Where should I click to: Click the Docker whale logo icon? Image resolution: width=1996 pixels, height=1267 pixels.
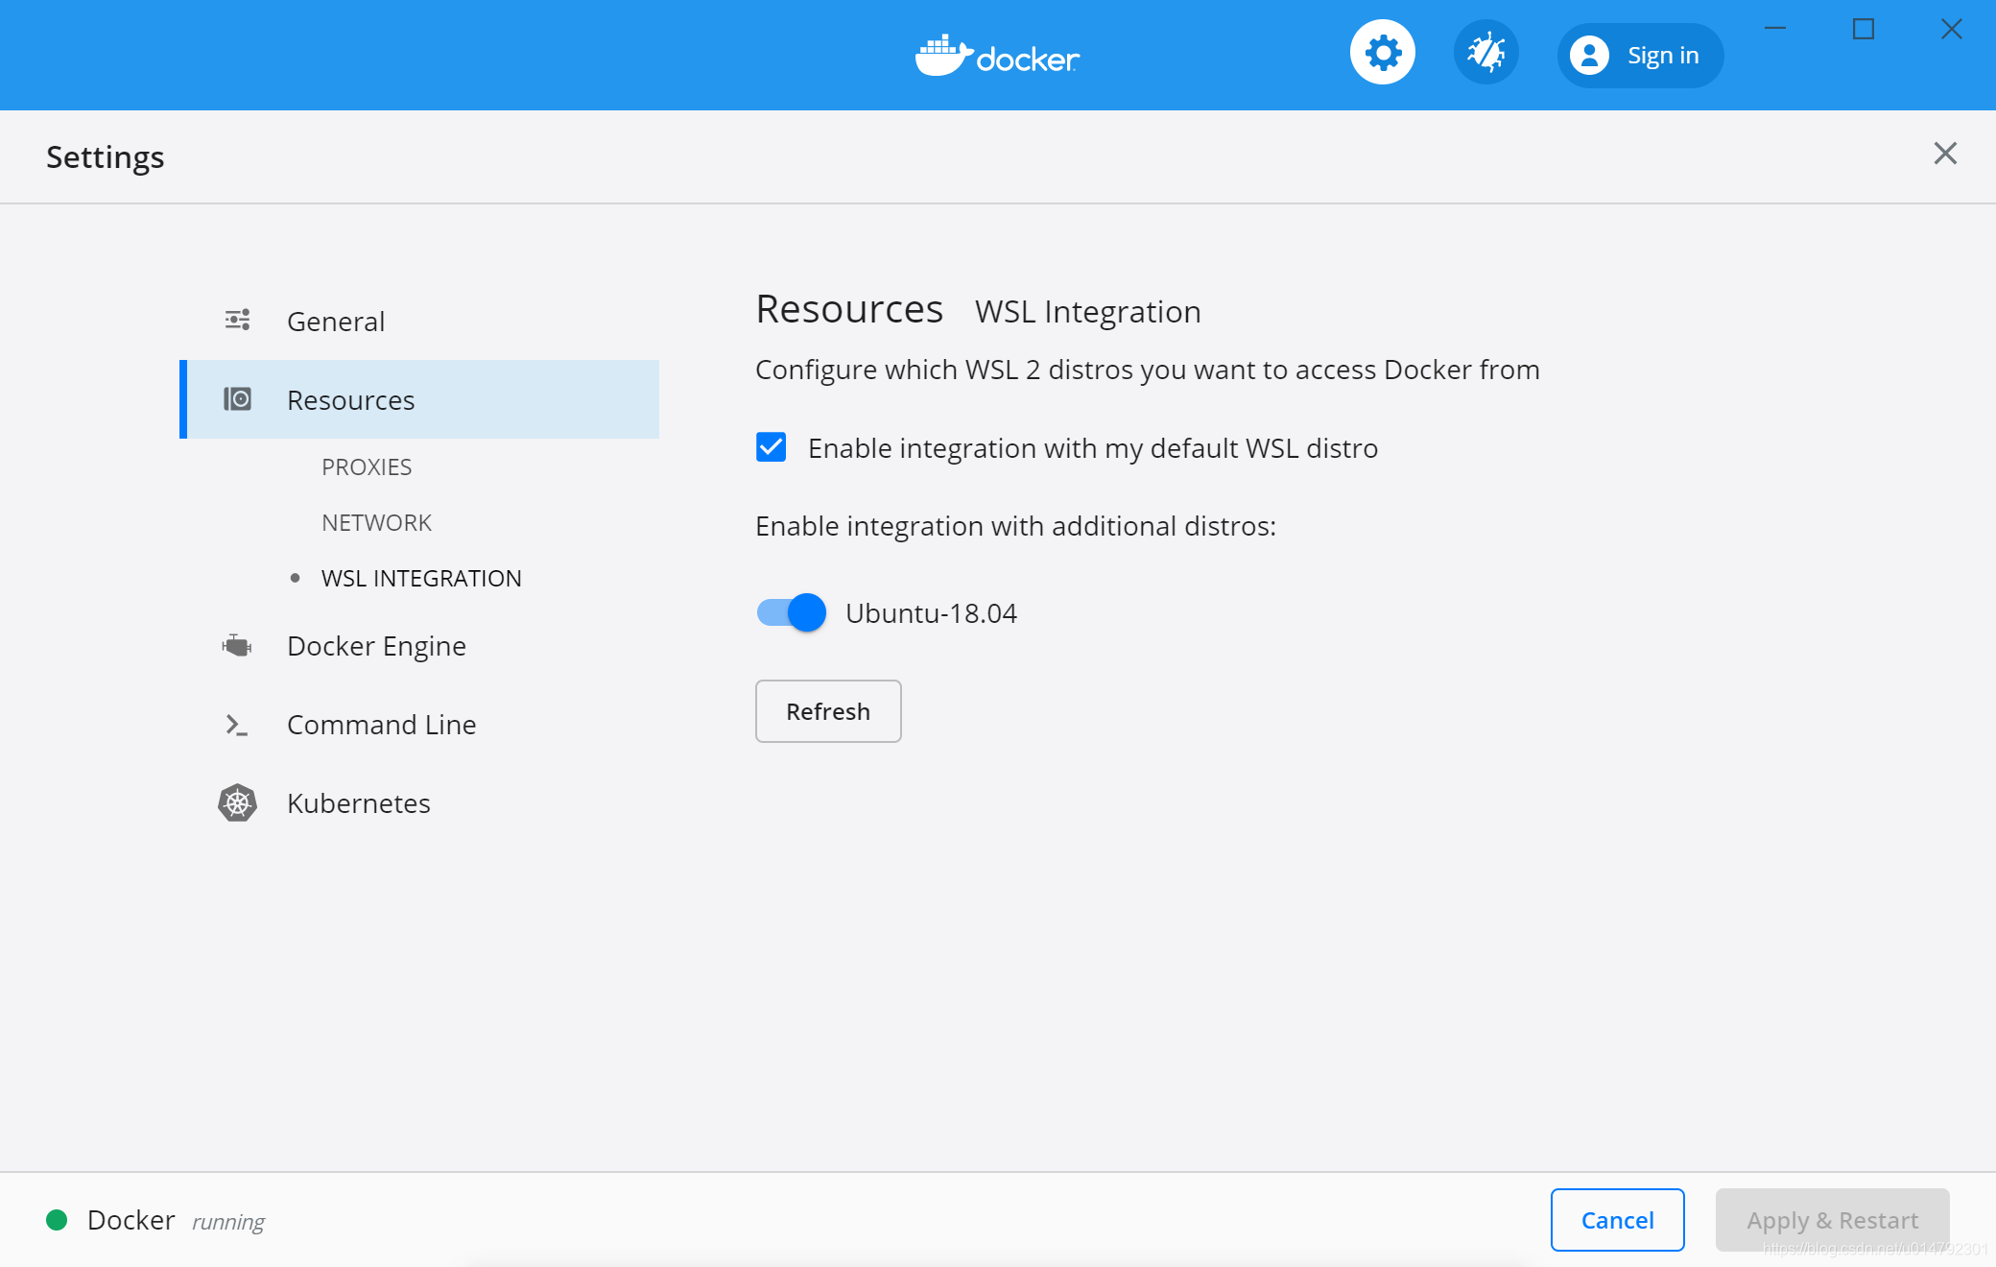click(x=941, y=56)
